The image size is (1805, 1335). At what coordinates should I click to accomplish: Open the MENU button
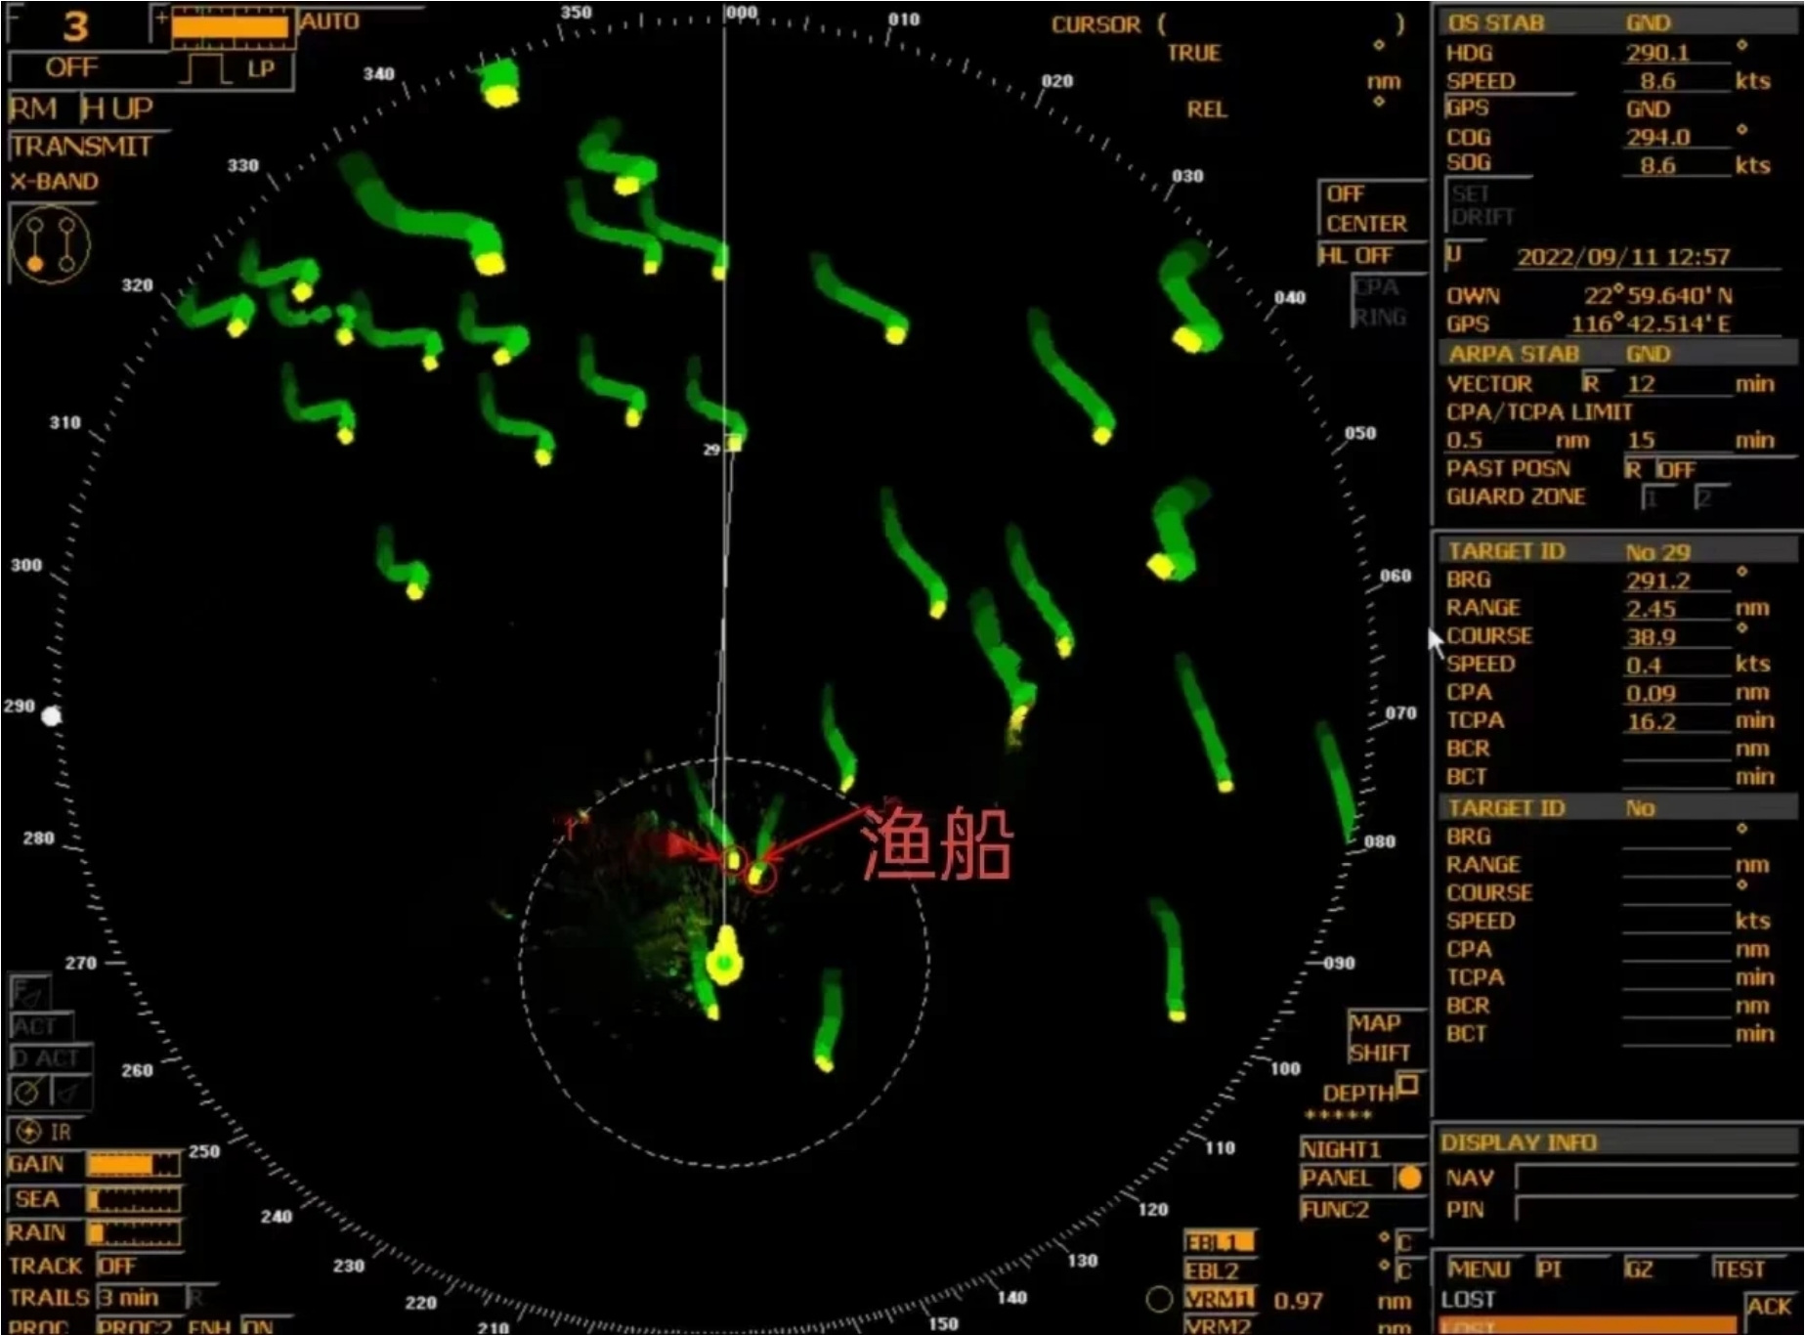pyautogui.click(x=1479, y=1270)
